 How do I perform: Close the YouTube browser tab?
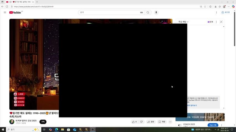[x=33, y=2]
